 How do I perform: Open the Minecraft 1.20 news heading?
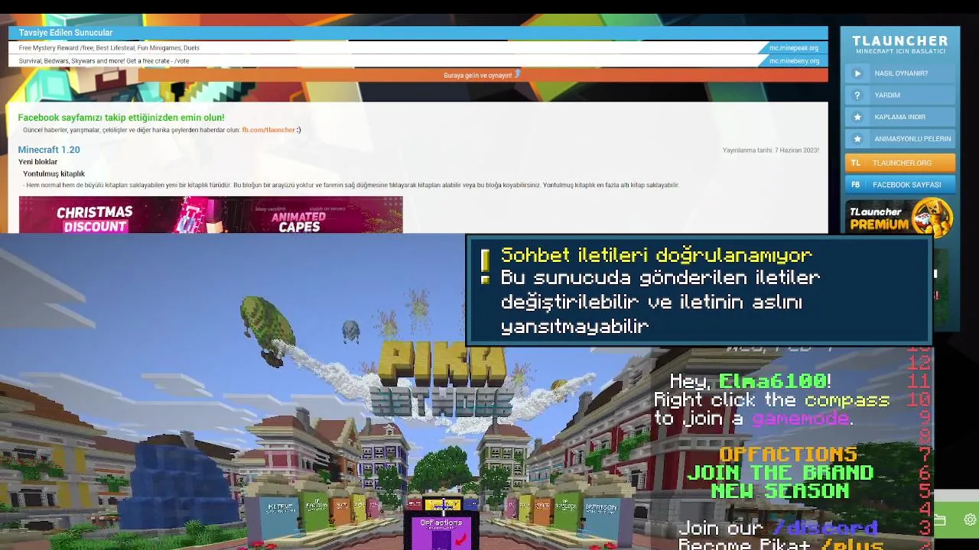click(x=49, y=150)
